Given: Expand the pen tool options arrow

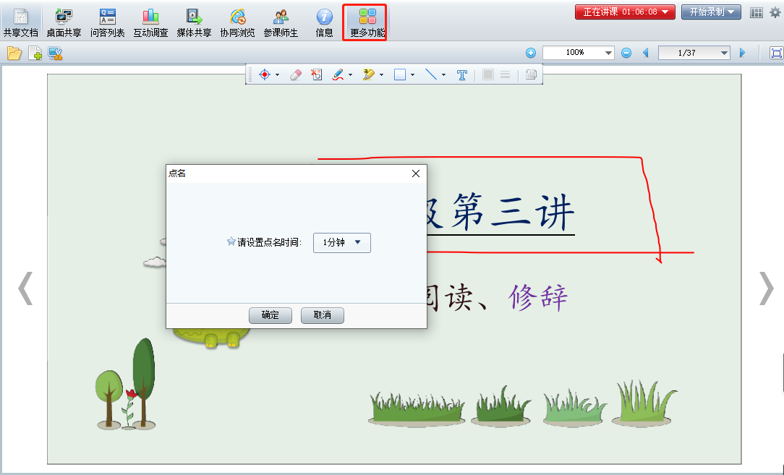Looking at the screenshot, I should [x=350, y=75].
